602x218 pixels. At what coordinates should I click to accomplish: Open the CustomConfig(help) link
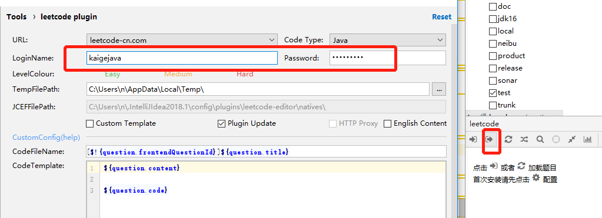46,137
